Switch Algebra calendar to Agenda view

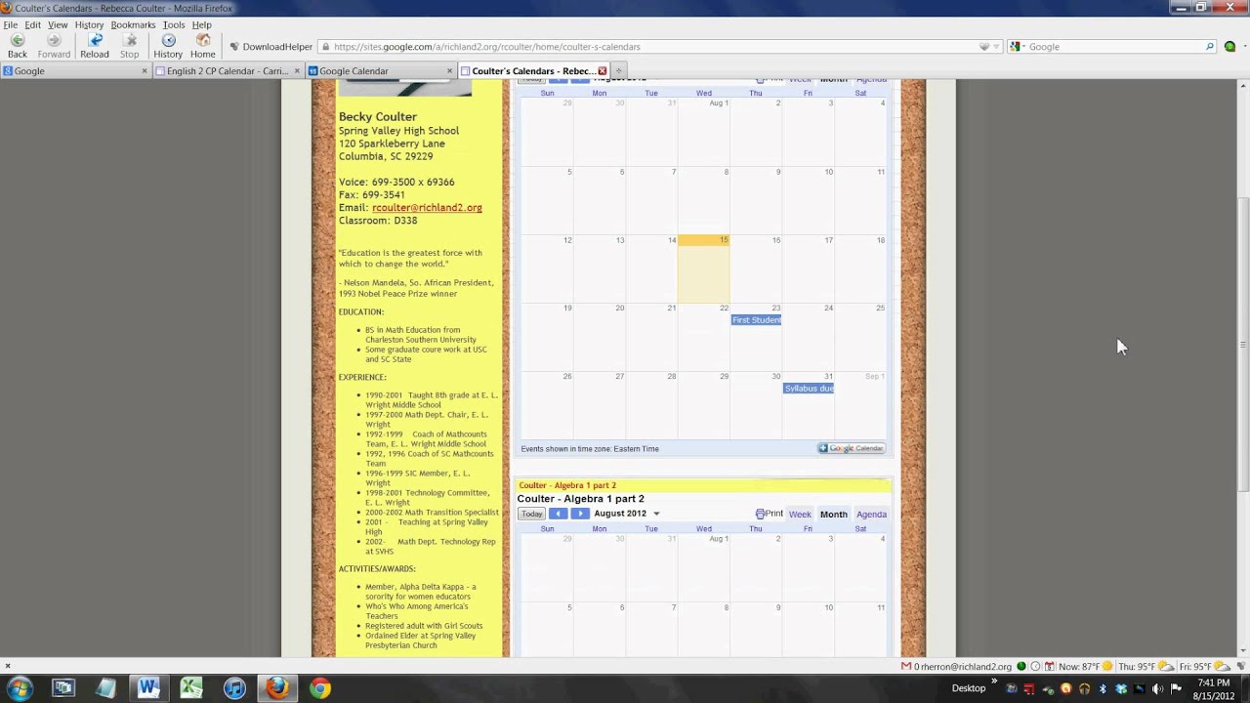click(871, 514)
